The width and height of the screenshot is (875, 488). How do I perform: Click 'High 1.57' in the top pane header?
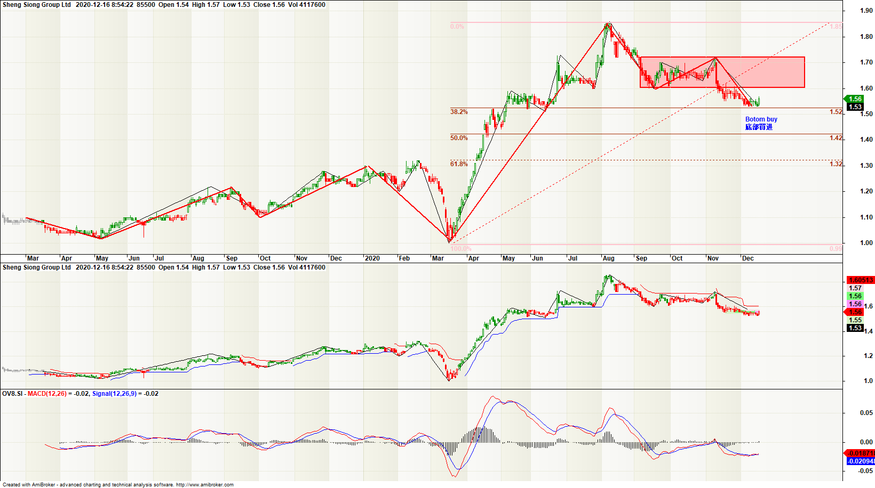point(206,5)
